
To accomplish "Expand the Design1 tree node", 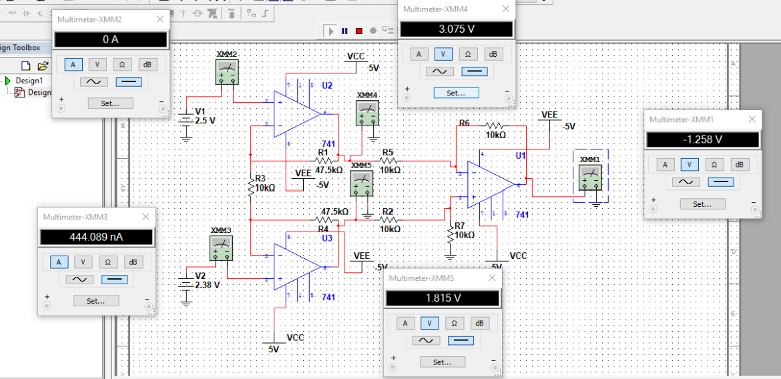I will coord(7,80).
